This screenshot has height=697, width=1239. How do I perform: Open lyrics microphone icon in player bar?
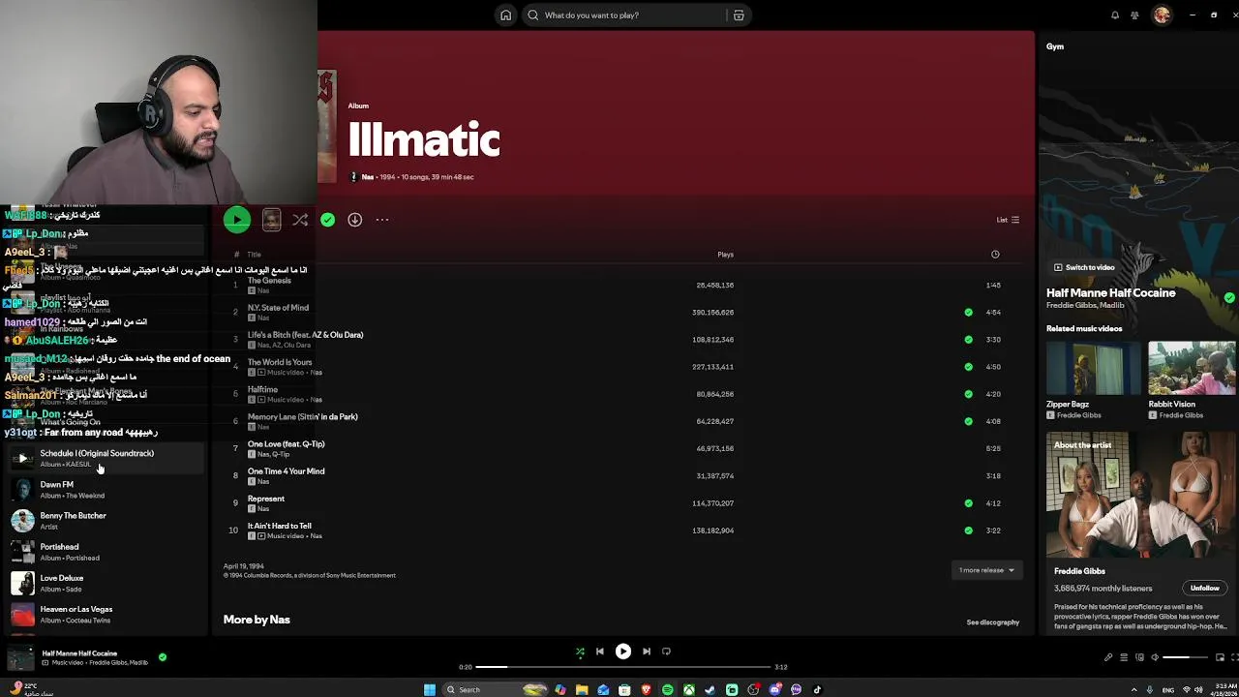pos(1108,657)
